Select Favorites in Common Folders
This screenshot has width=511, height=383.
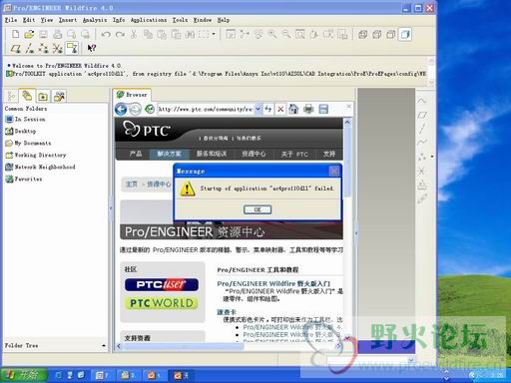(24, 179)
